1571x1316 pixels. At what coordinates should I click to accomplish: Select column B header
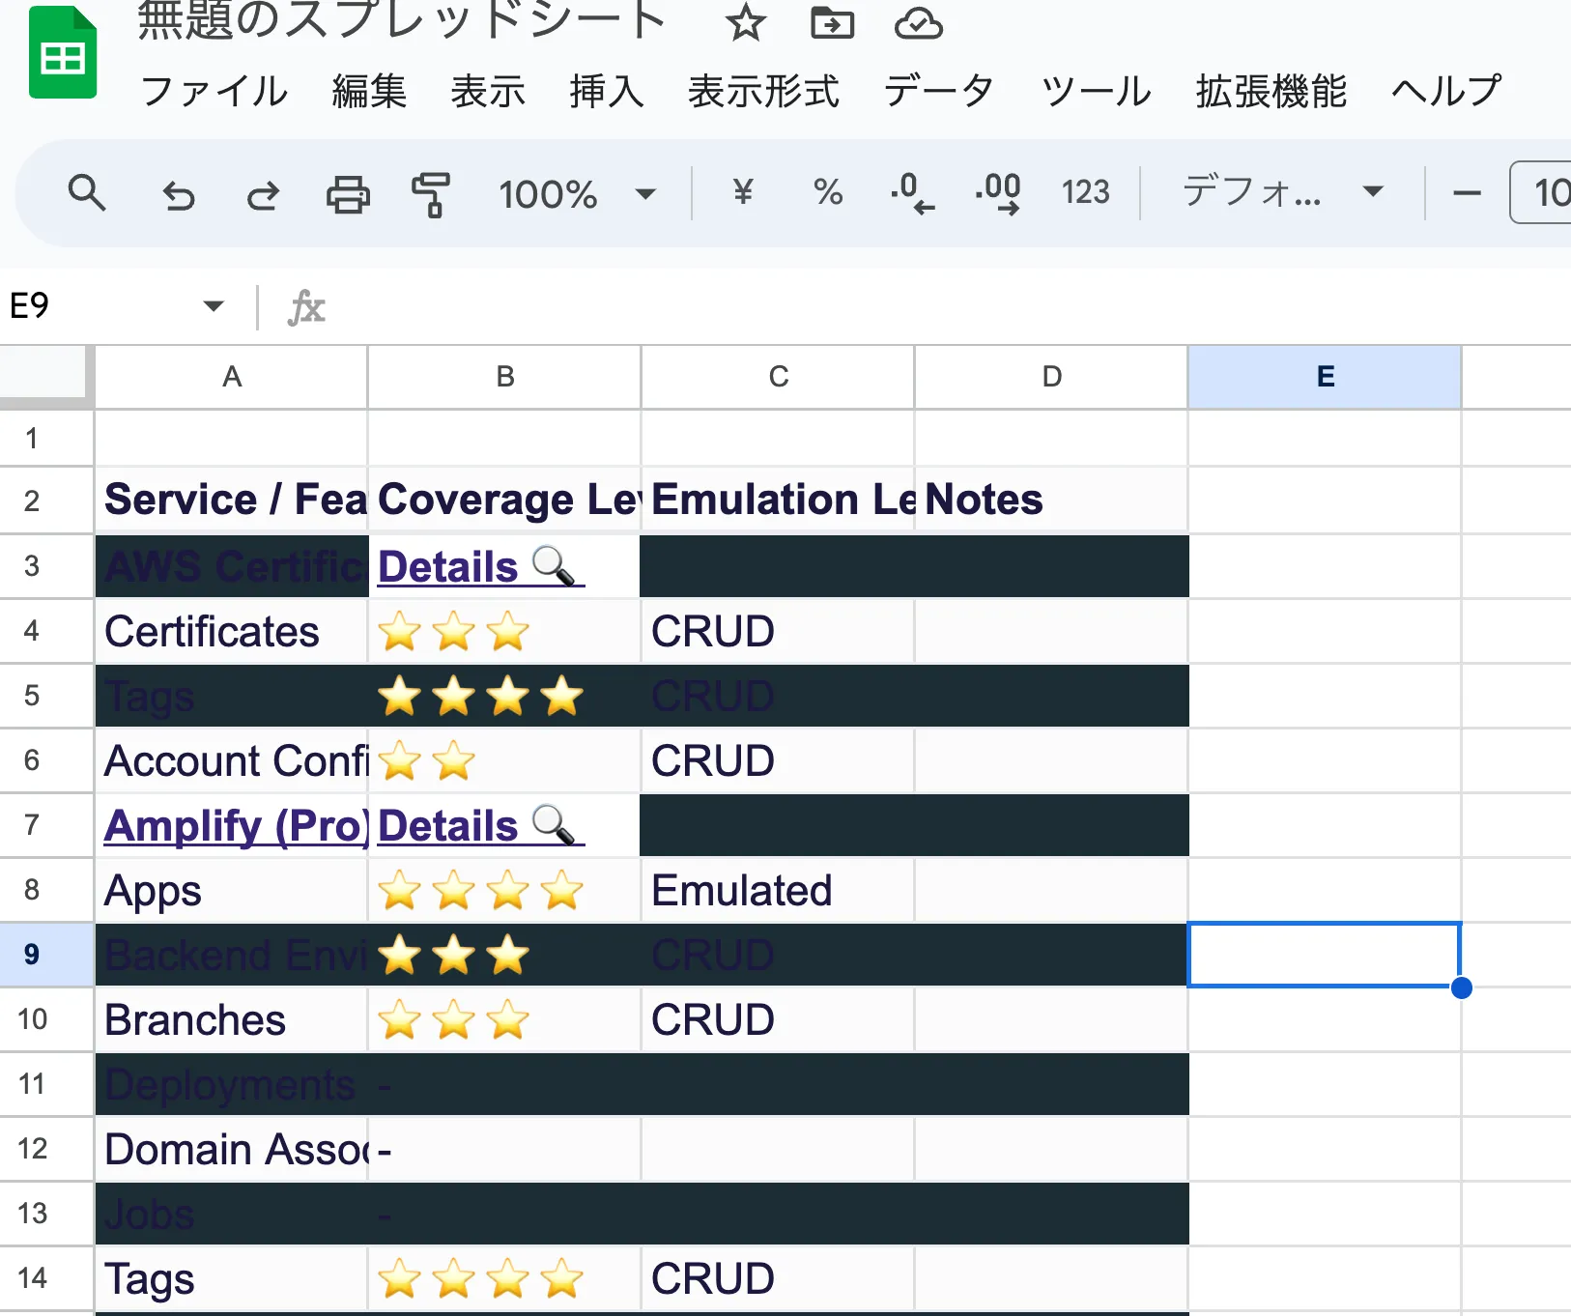[x=504, y=377]
